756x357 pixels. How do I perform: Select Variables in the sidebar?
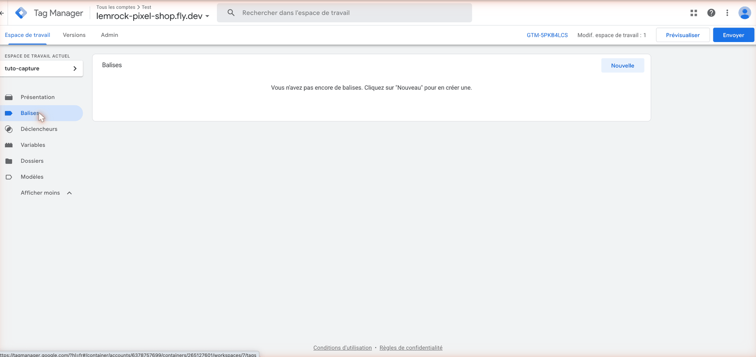42,145
